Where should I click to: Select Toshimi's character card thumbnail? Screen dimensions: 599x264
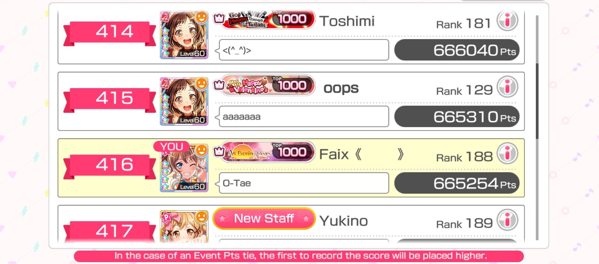pyautogui.click(x=184, y=35)
